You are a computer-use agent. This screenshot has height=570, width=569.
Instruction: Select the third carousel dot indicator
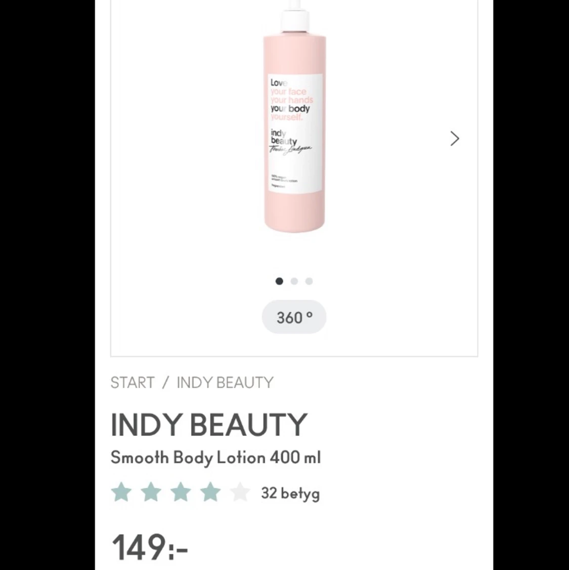(x=309, y=281)
